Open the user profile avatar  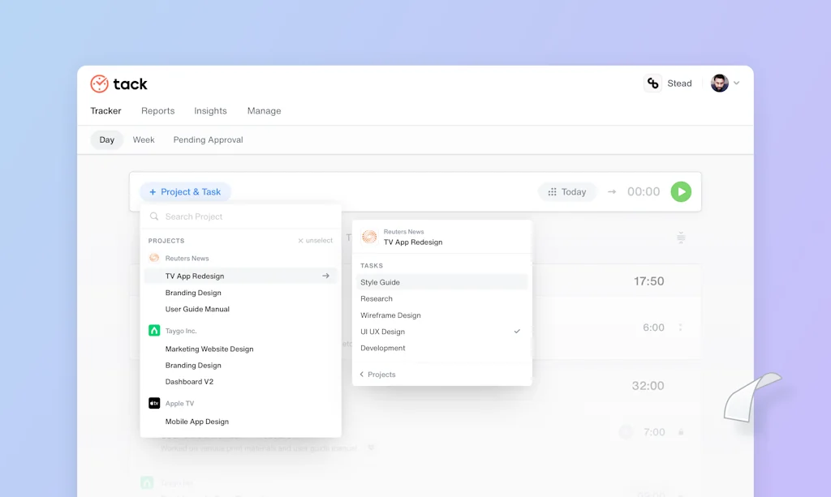(x=719, y=83)
